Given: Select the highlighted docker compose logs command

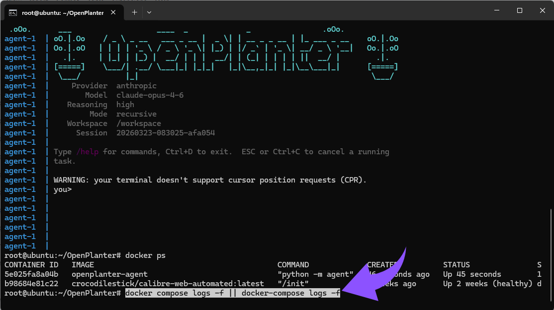Looking at the screenshot, I should click(233, 293).
